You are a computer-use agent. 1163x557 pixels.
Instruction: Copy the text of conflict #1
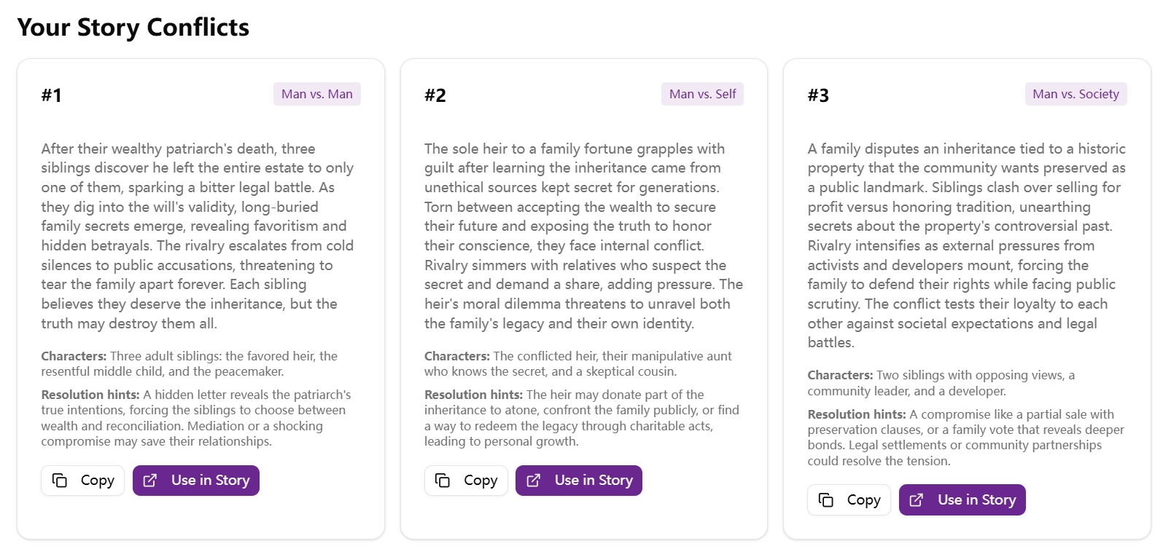(82, 481)
